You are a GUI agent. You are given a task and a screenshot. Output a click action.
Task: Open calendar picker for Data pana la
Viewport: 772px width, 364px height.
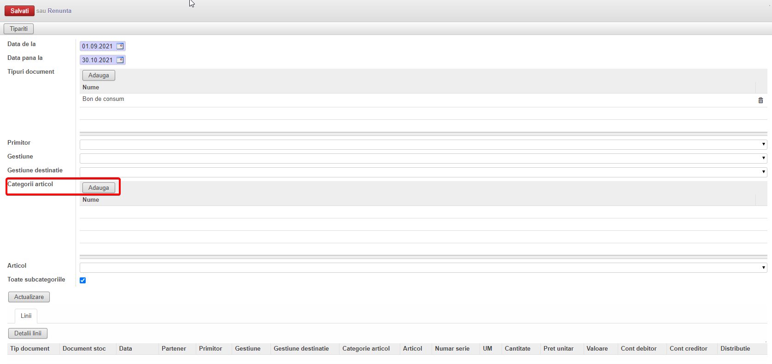tap(120, 60)
